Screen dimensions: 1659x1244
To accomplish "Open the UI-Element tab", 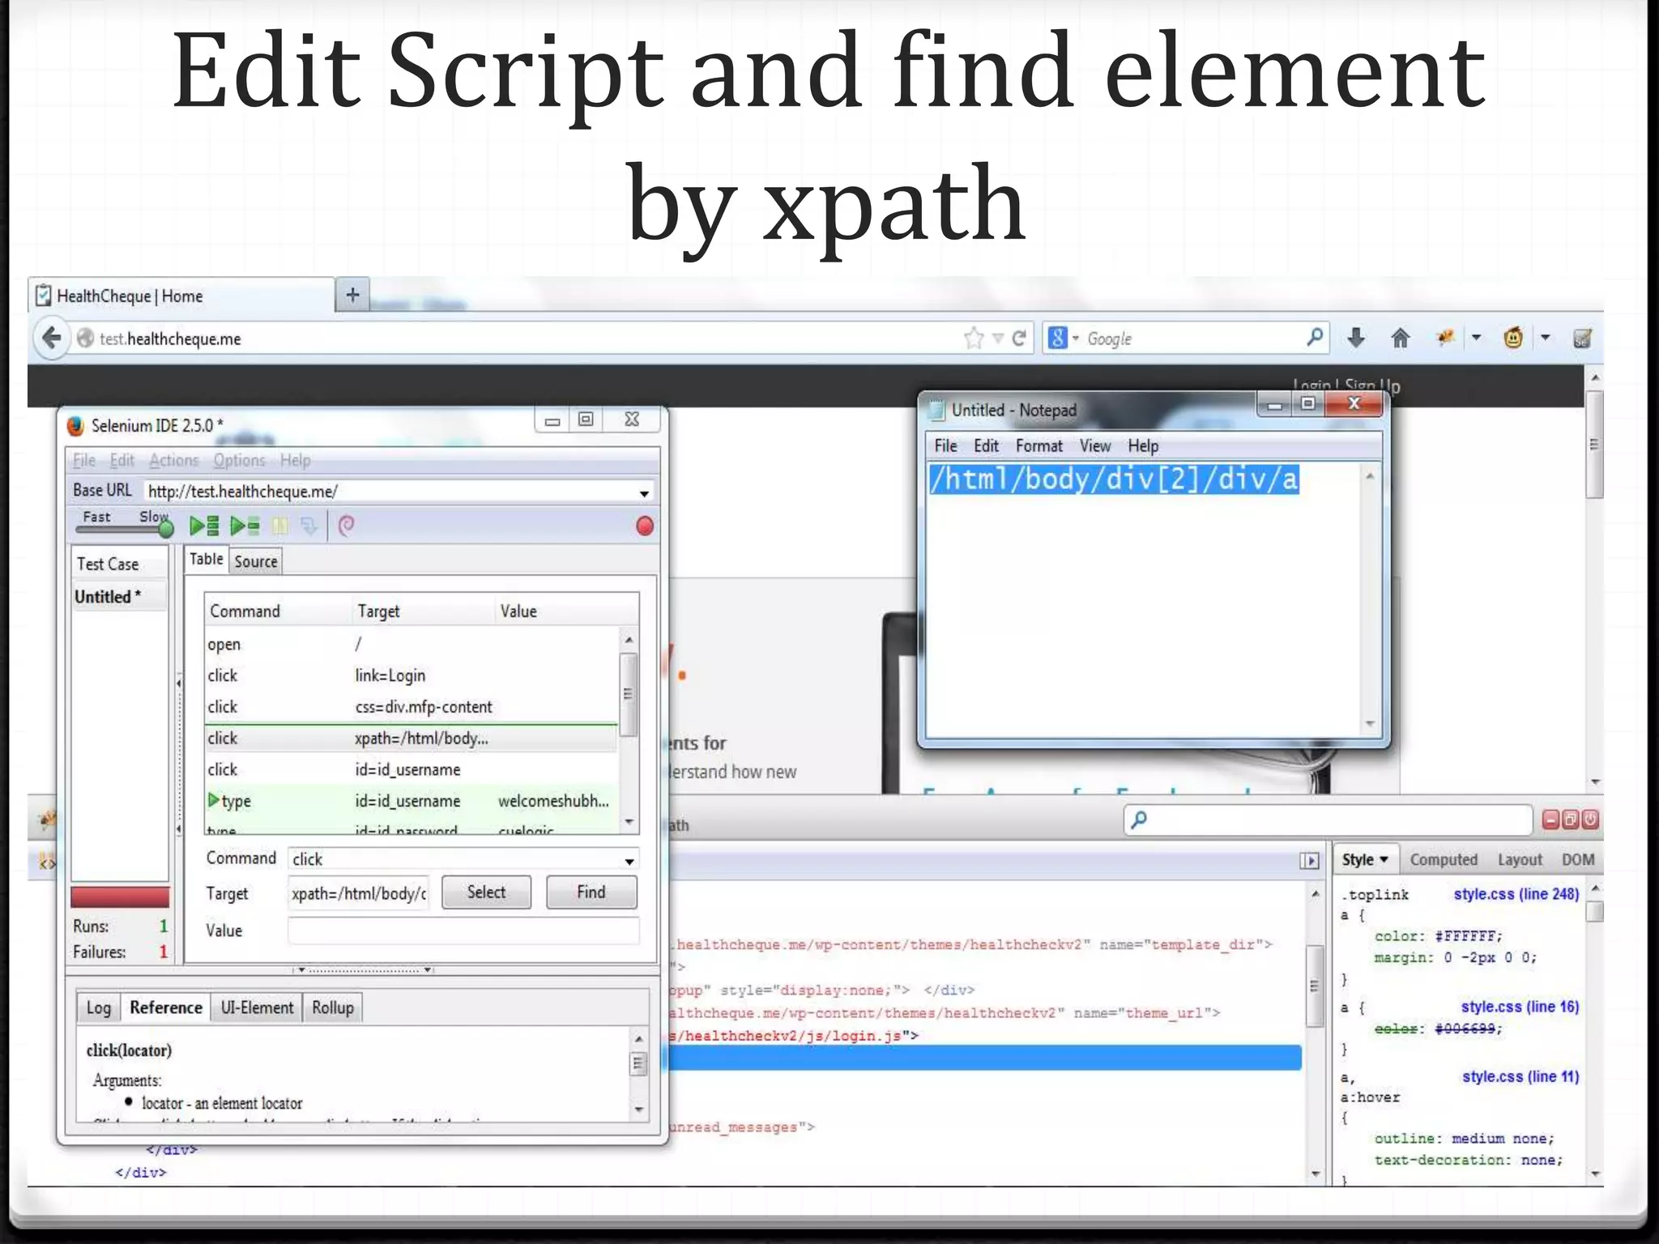I will point(257,1008).
